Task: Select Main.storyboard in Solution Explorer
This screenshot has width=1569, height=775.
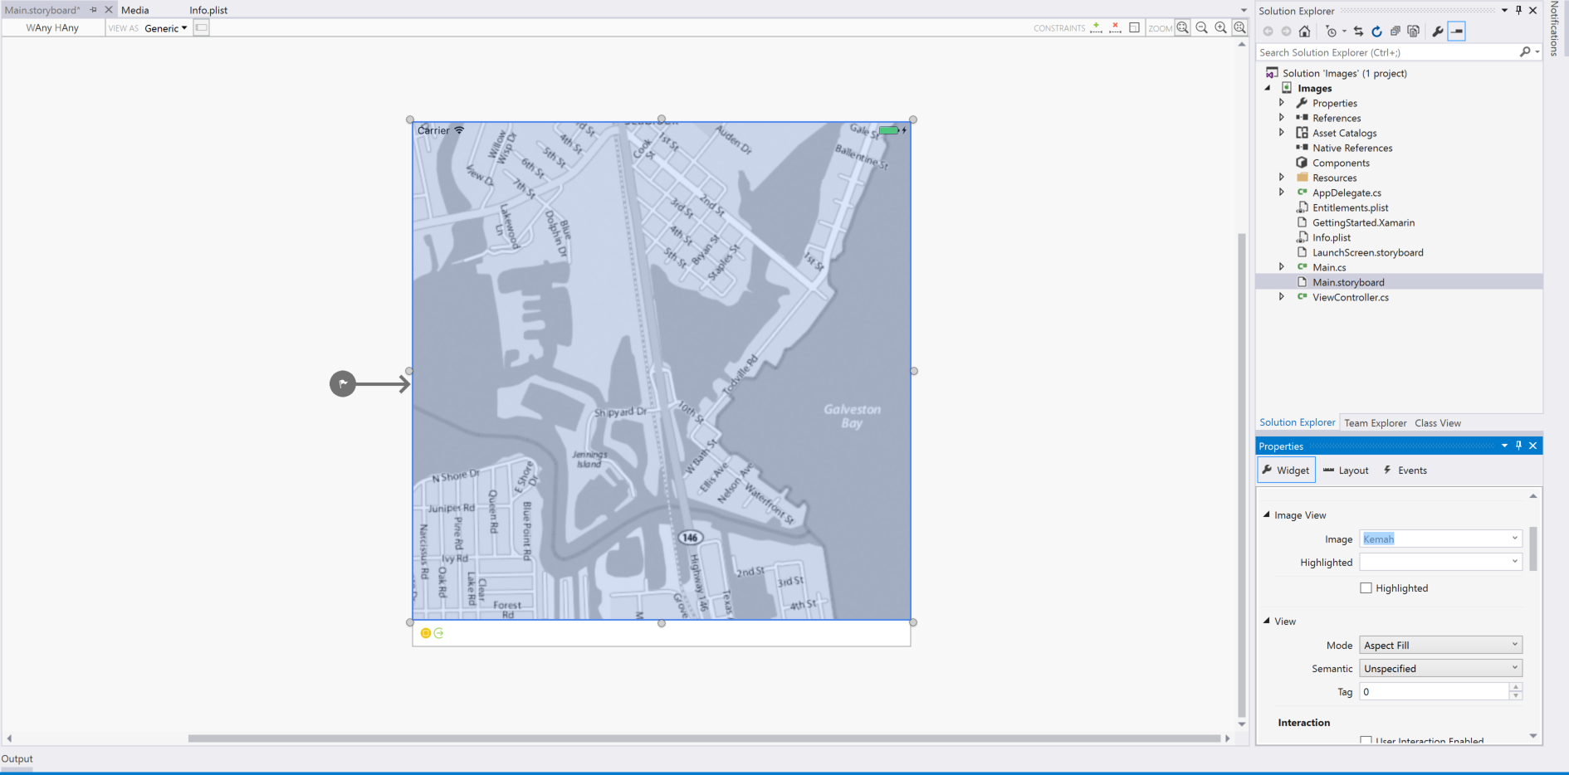Action: point(1347,282)
